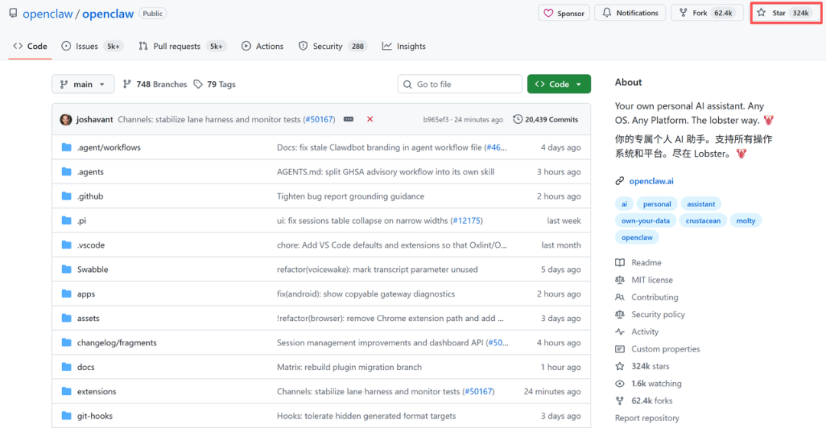The image size is (826, 428).
Task: Click the Go to file search field
Action: point(460,84)
